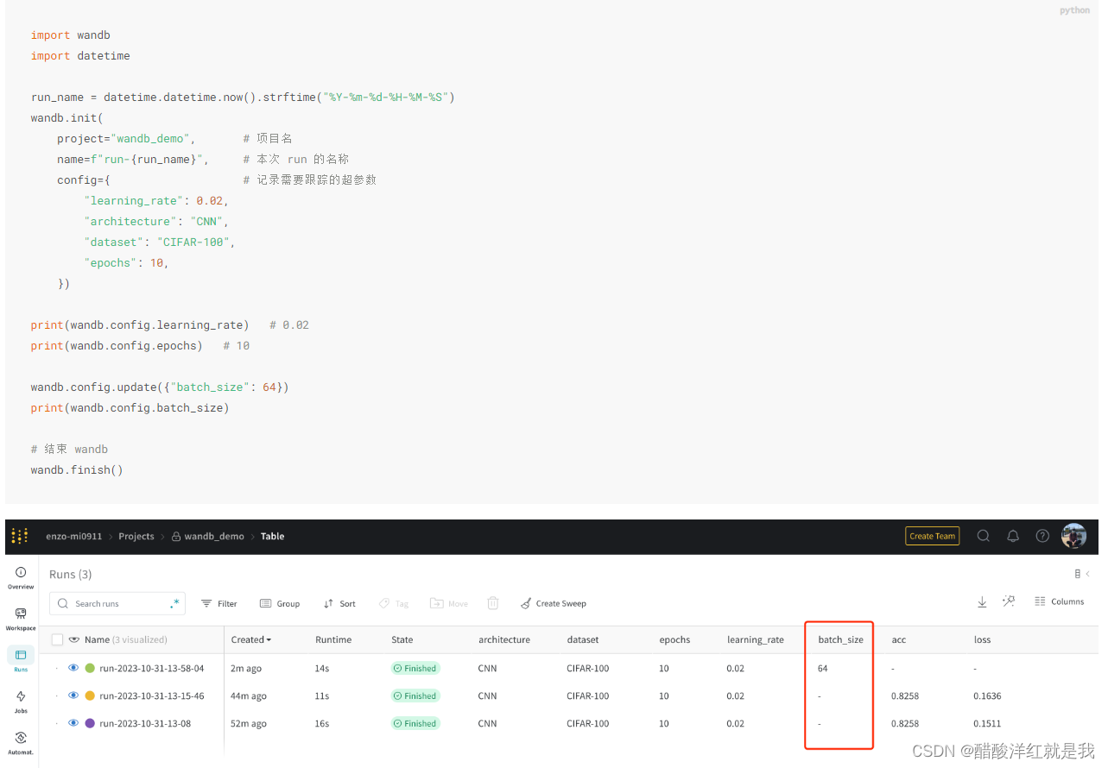This screenshot has height=768, width=1108.
Task: Click the Tag toolbar item
Action: click(x=394, y=603)
